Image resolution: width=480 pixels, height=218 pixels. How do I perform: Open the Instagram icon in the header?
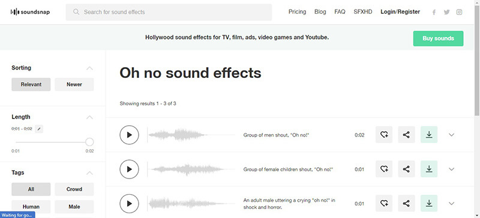pos(459,12)
